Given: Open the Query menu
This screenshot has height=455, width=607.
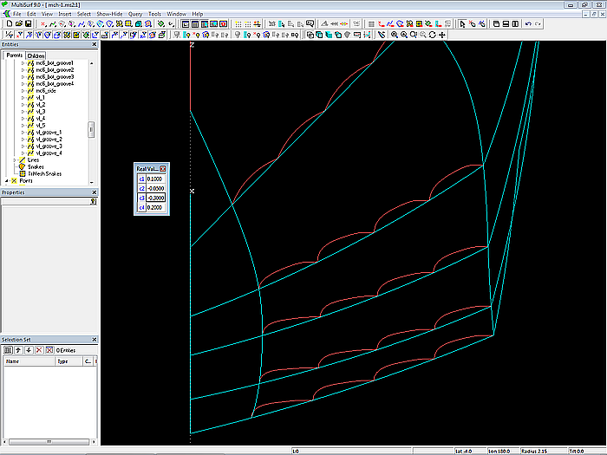Looking at the screenshot, I should point(134,15).
